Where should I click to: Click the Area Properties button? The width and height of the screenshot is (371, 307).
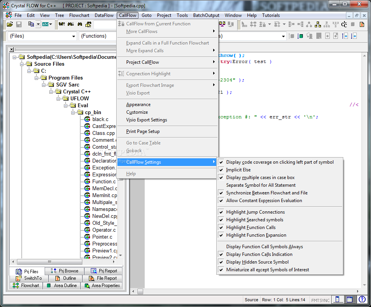[x=102, y=285]
